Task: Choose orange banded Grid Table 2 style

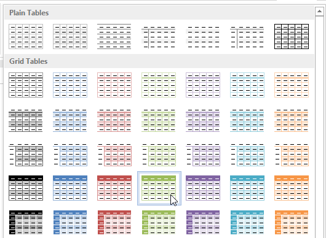Action: tap(292, 120)
